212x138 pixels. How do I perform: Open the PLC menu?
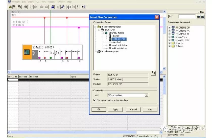click(37, 2)
